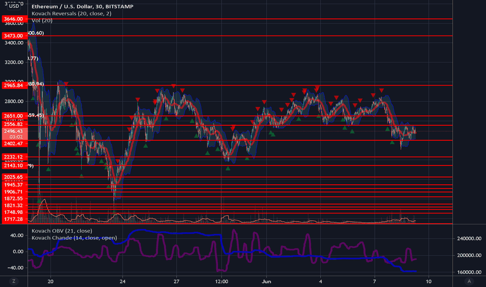Click the 3473.00 price level label
The width and height of the screenshot is (486, 287).
coord(15,35)
